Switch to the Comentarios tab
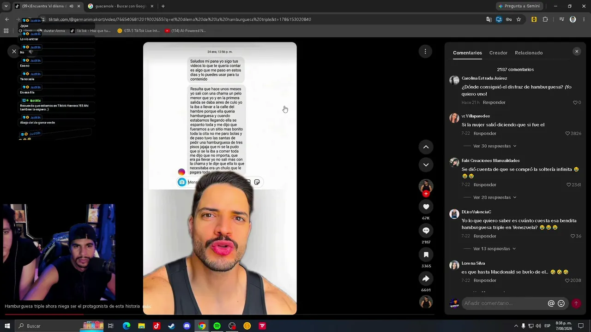The width and height of the screenshot is (591, 332). pos(467,53)
